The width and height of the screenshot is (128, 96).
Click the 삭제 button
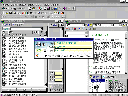39,90
